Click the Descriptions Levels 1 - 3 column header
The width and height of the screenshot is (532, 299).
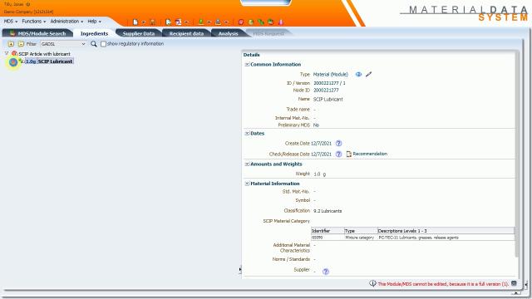point(446,231)
